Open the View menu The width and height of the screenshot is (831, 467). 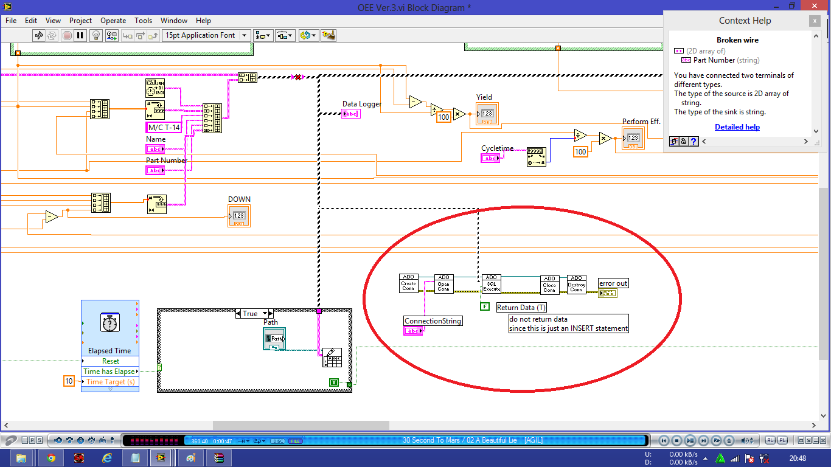53,20
